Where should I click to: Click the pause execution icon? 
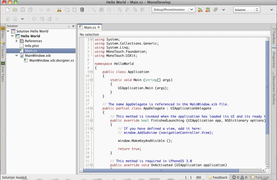tap(57, 19)
